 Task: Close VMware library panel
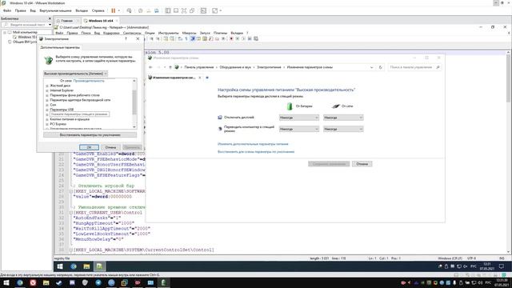coord(50,18)
